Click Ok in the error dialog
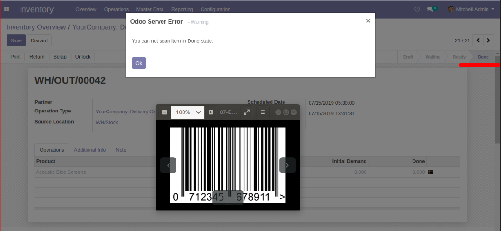 pos(139,63)
